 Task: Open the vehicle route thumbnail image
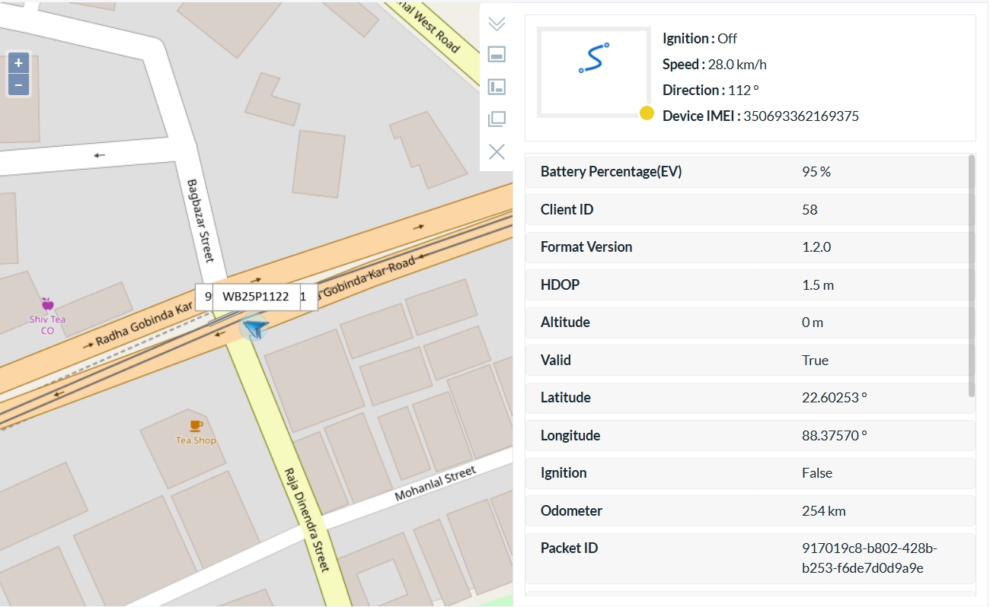593,72
